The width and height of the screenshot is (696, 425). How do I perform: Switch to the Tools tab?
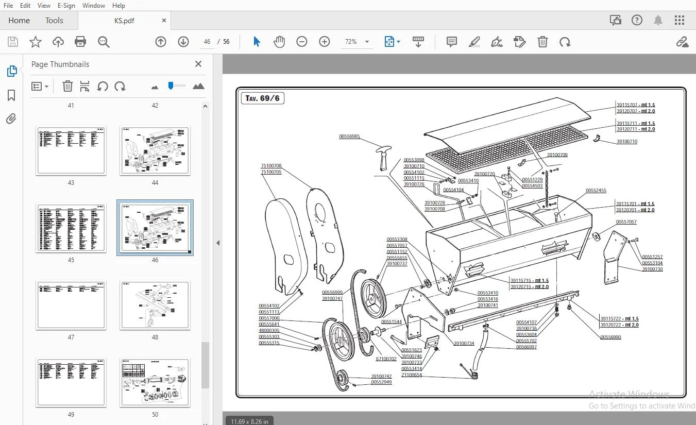click(x=54, y=21)
